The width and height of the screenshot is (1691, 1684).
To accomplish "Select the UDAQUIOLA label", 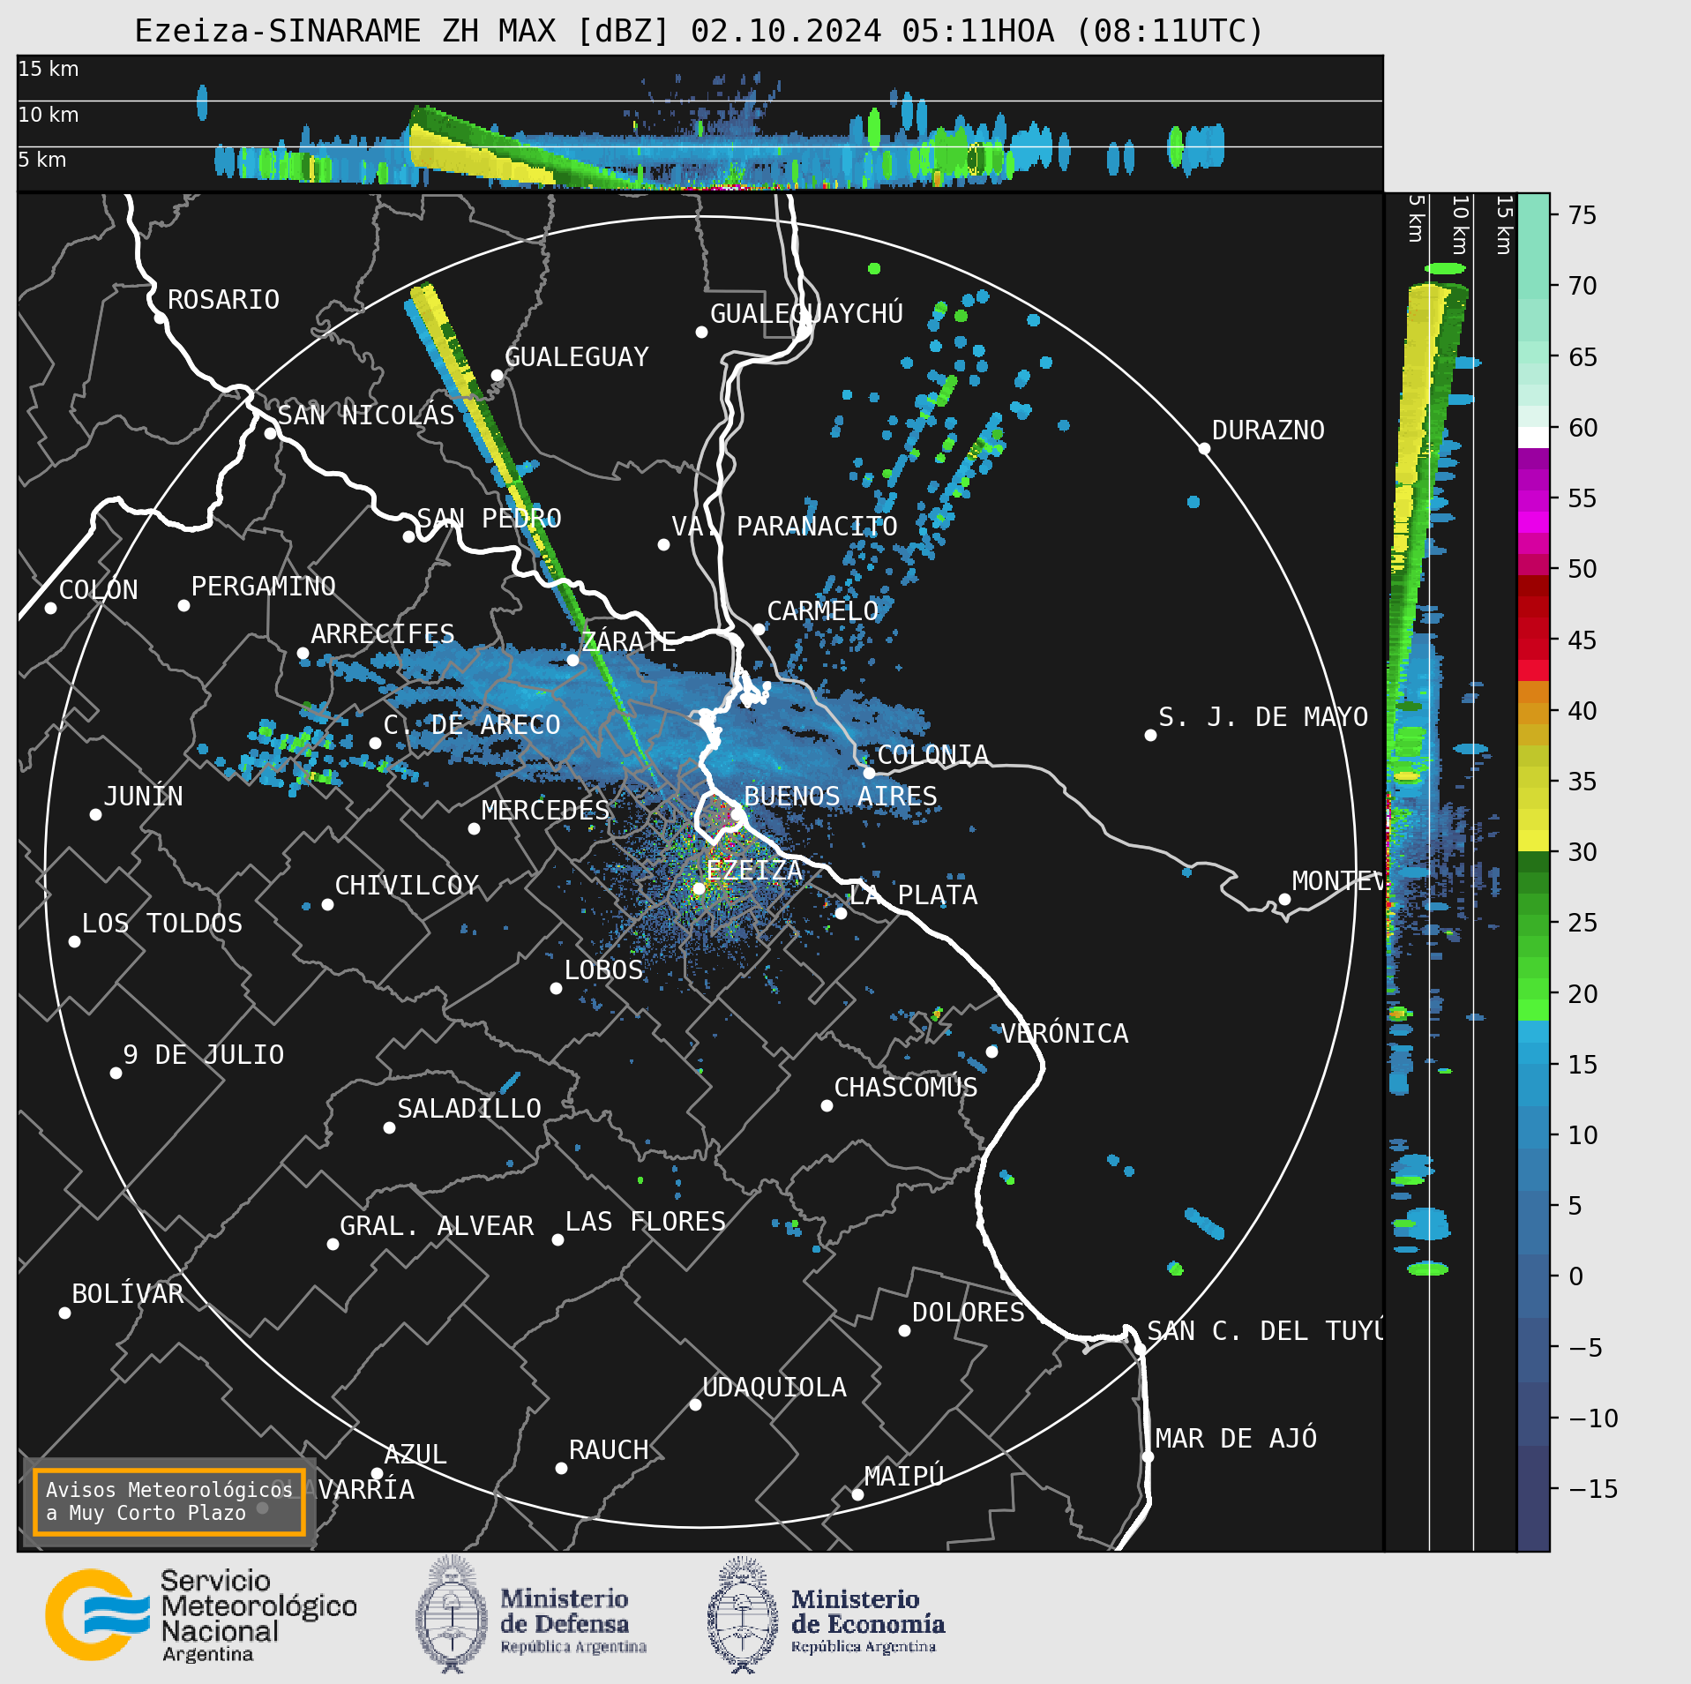I will (x=774, y=1388).
